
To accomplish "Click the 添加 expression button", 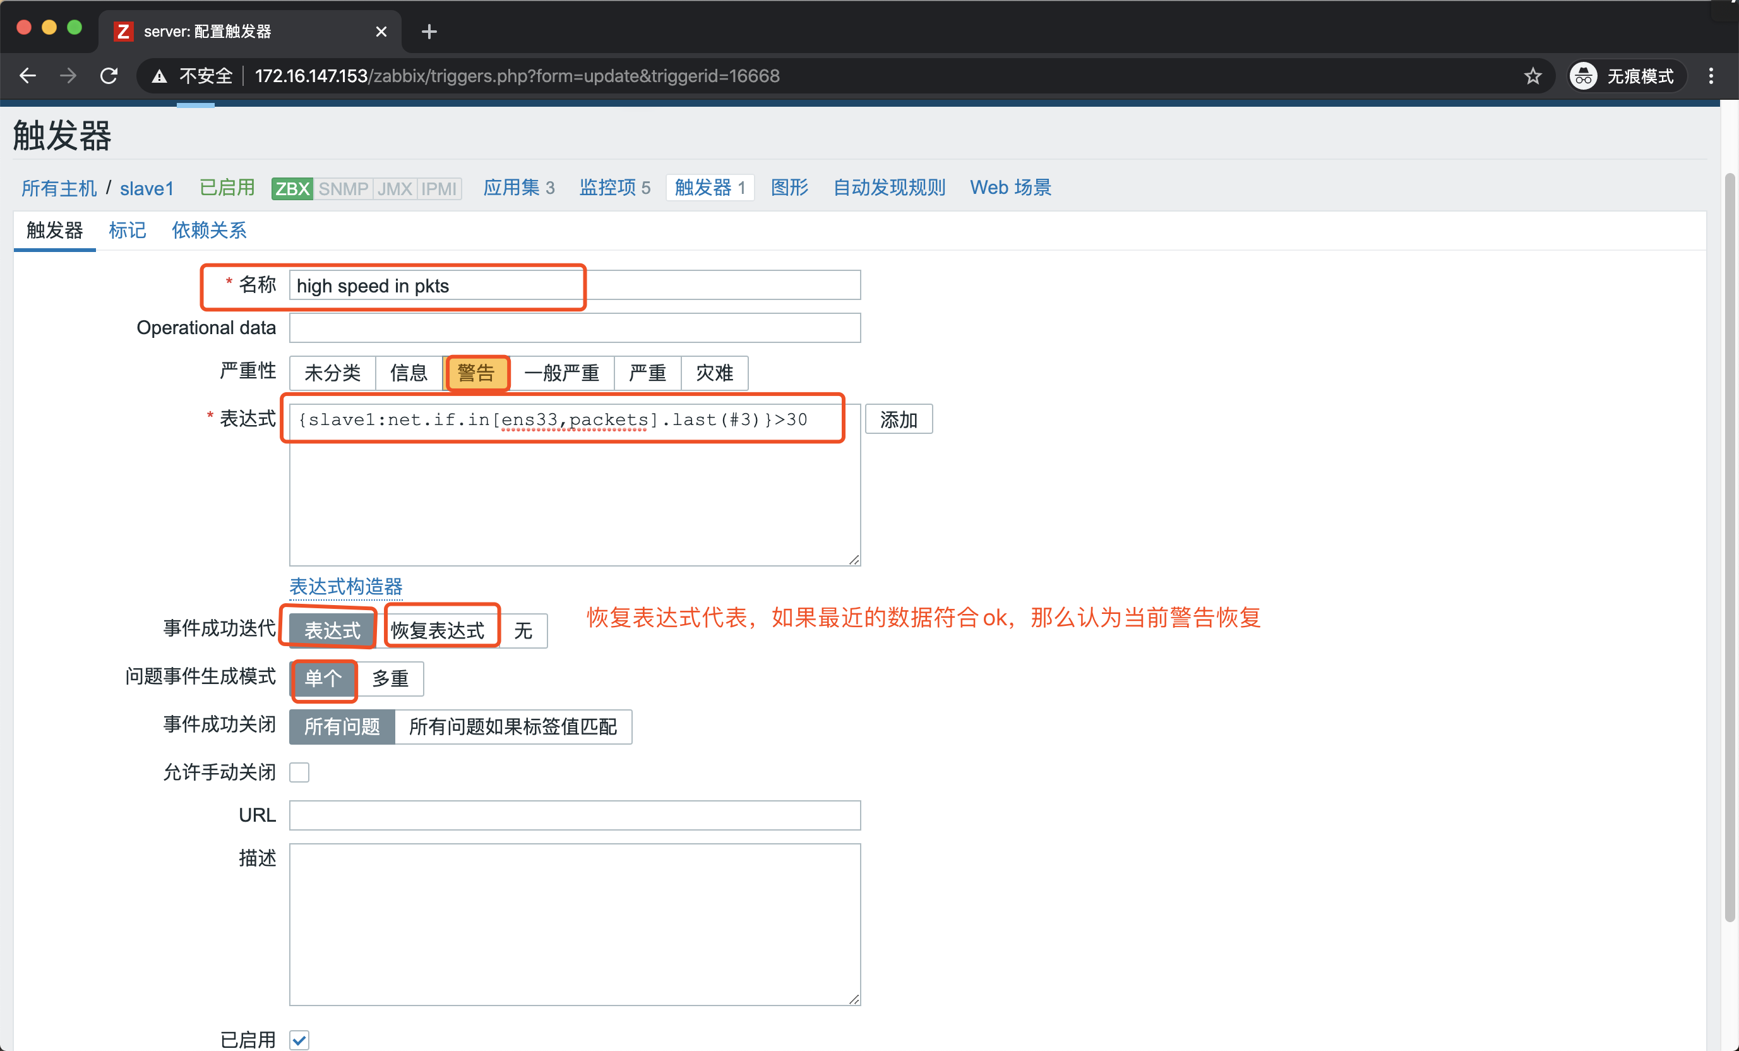I will pyautogui.click(x=899, y=419).
